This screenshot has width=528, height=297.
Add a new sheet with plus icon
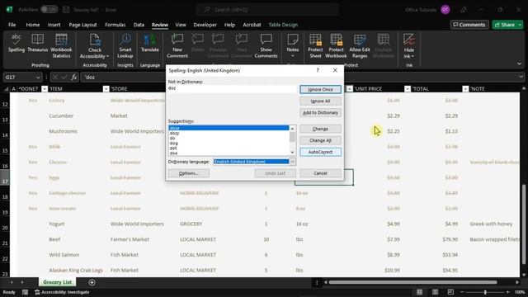coord(92,282)
